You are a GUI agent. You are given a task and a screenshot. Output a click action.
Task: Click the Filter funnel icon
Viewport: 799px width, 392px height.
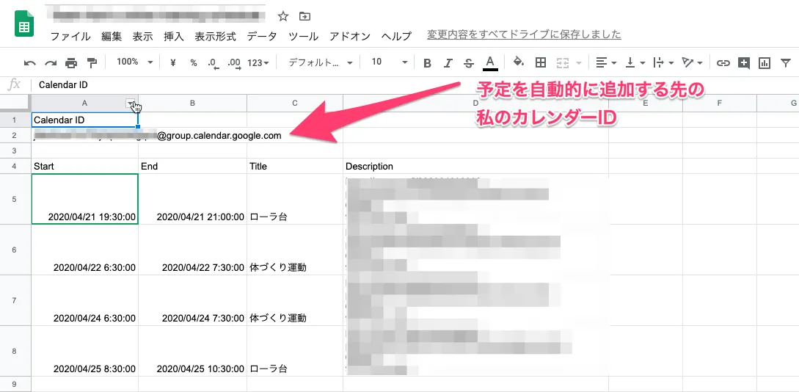point(785,63)
